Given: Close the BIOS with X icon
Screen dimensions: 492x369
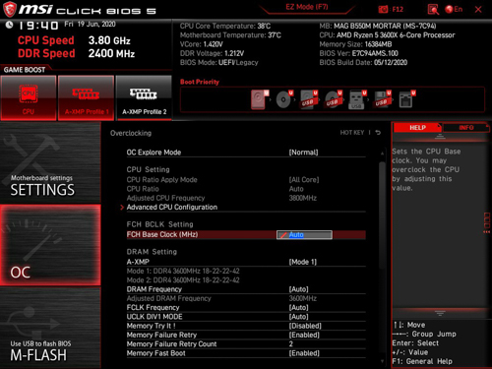Looking at the screenshot, I should (x=478, y=9).
